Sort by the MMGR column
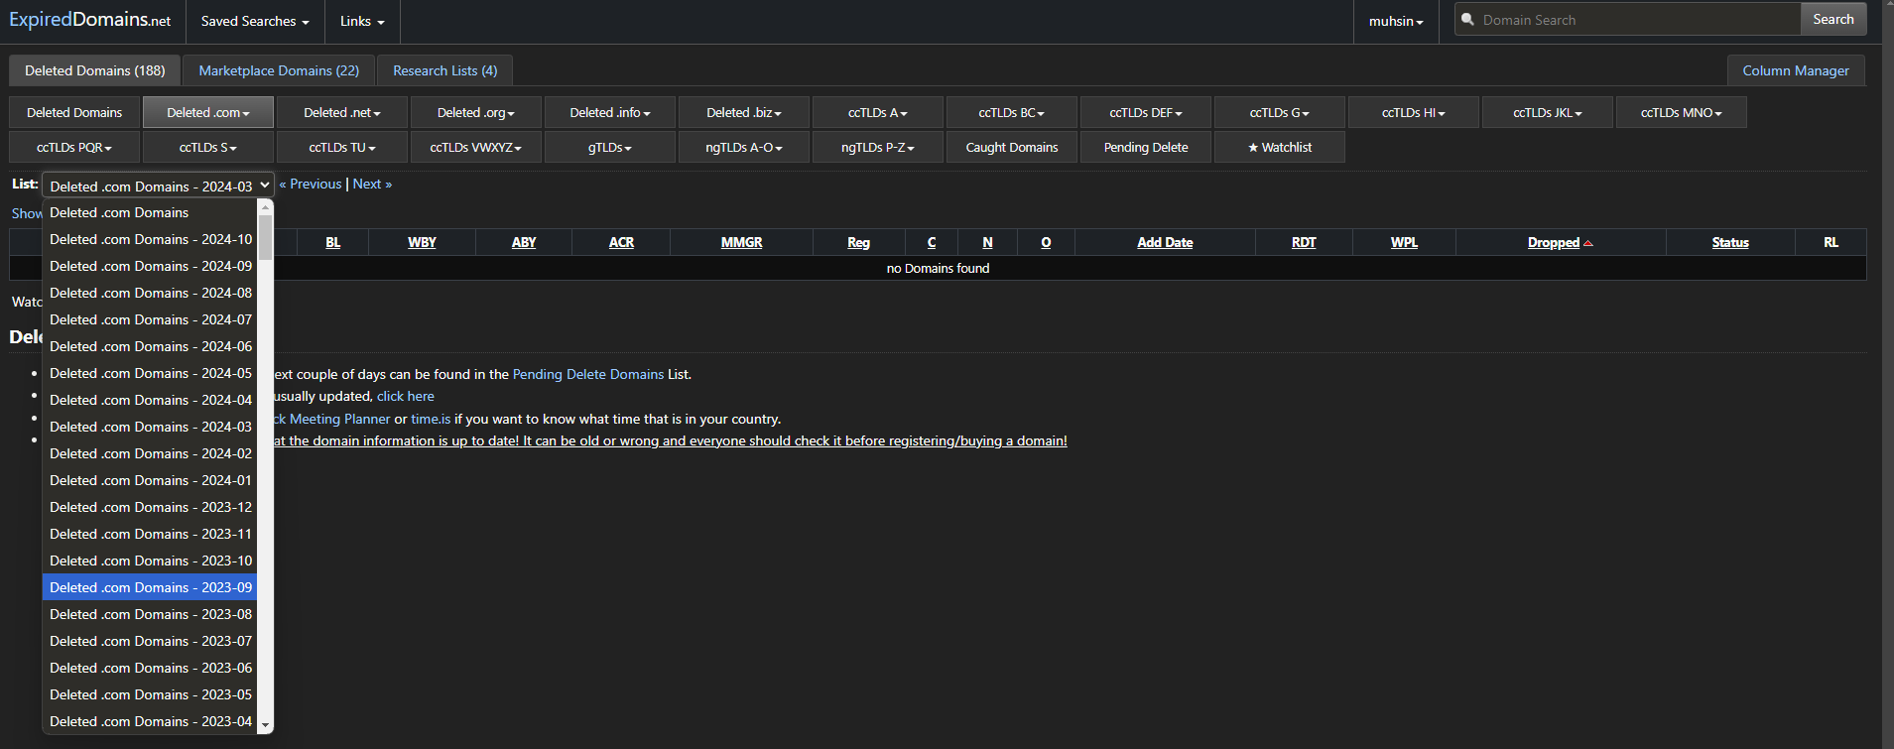 click(741, 243)
